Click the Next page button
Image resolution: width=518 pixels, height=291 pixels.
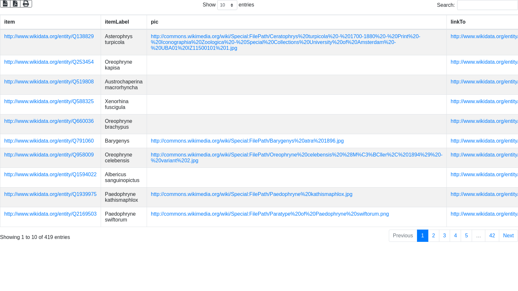point(508,236)
